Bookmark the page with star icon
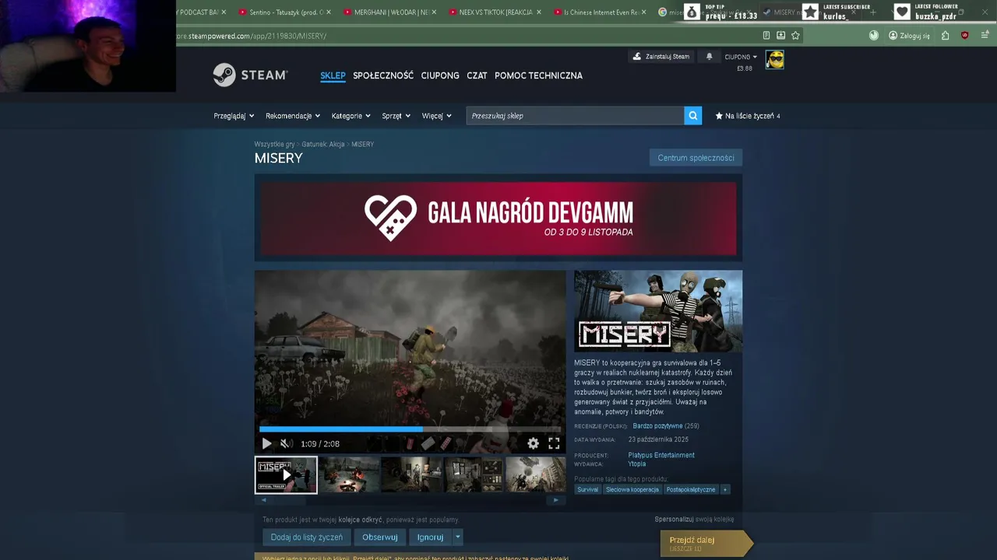The height and width of the screenshot is (560, 997). point(795,35)
